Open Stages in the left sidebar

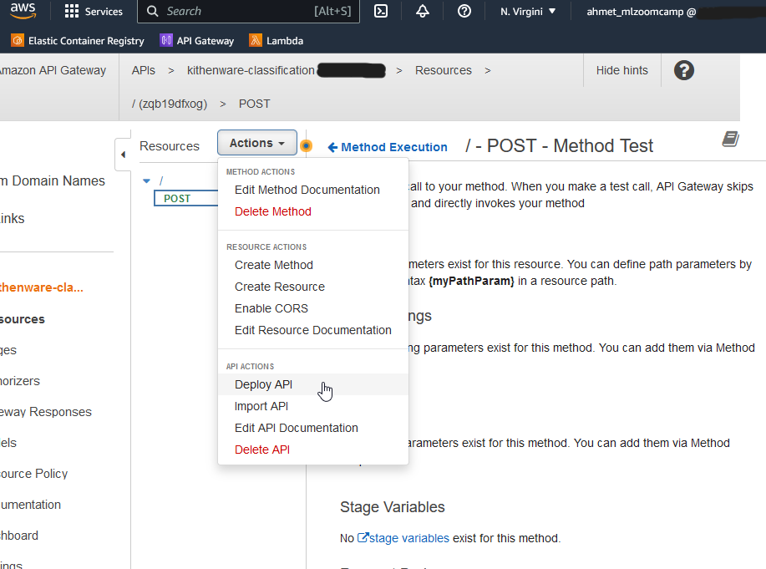point(8,350)
